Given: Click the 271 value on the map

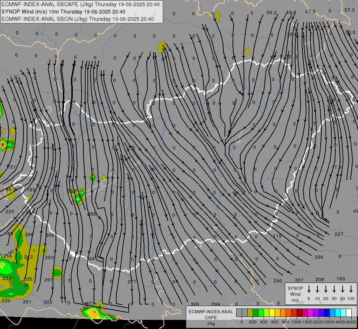Looking at the screenshot, I should pyautogui.click(x=132, y=281).
